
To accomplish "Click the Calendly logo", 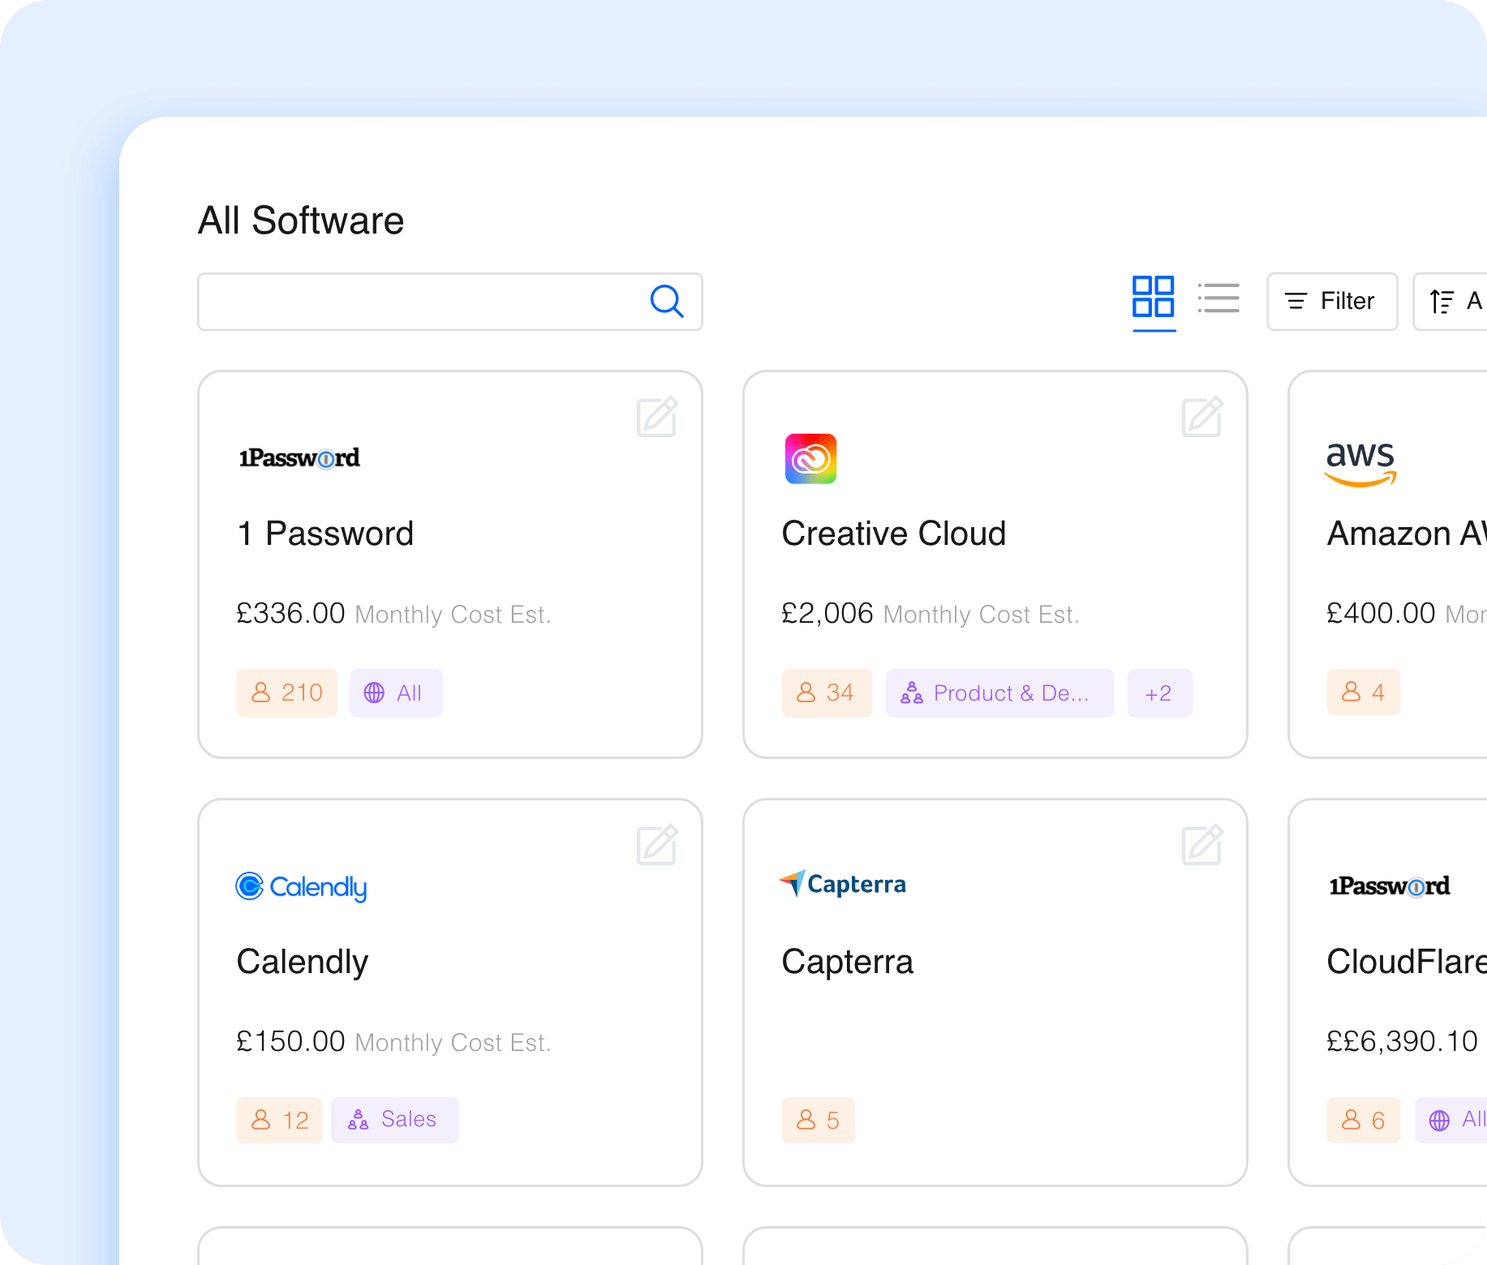I will click(302, 887).
